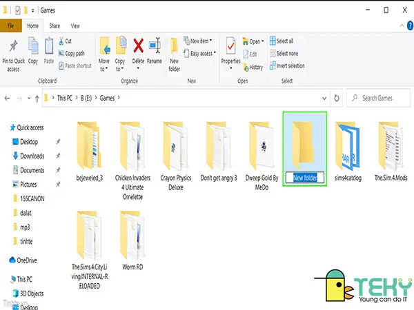Go up one level with up arrow
Viewport: 414px width, 310px height.
point(37,99)
